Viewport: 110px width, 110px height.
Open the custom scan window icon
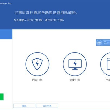pos(105,64)
